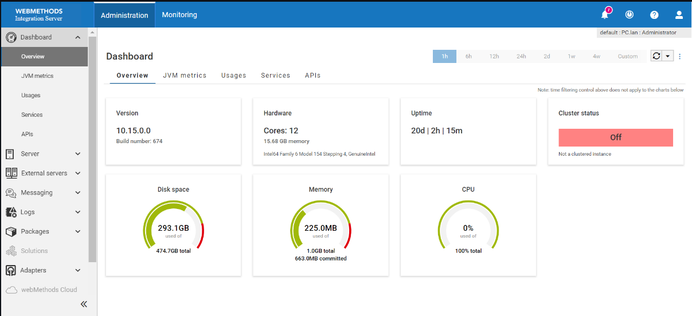
Task: Open the three-dot more options menu
Action: (680, 56)
